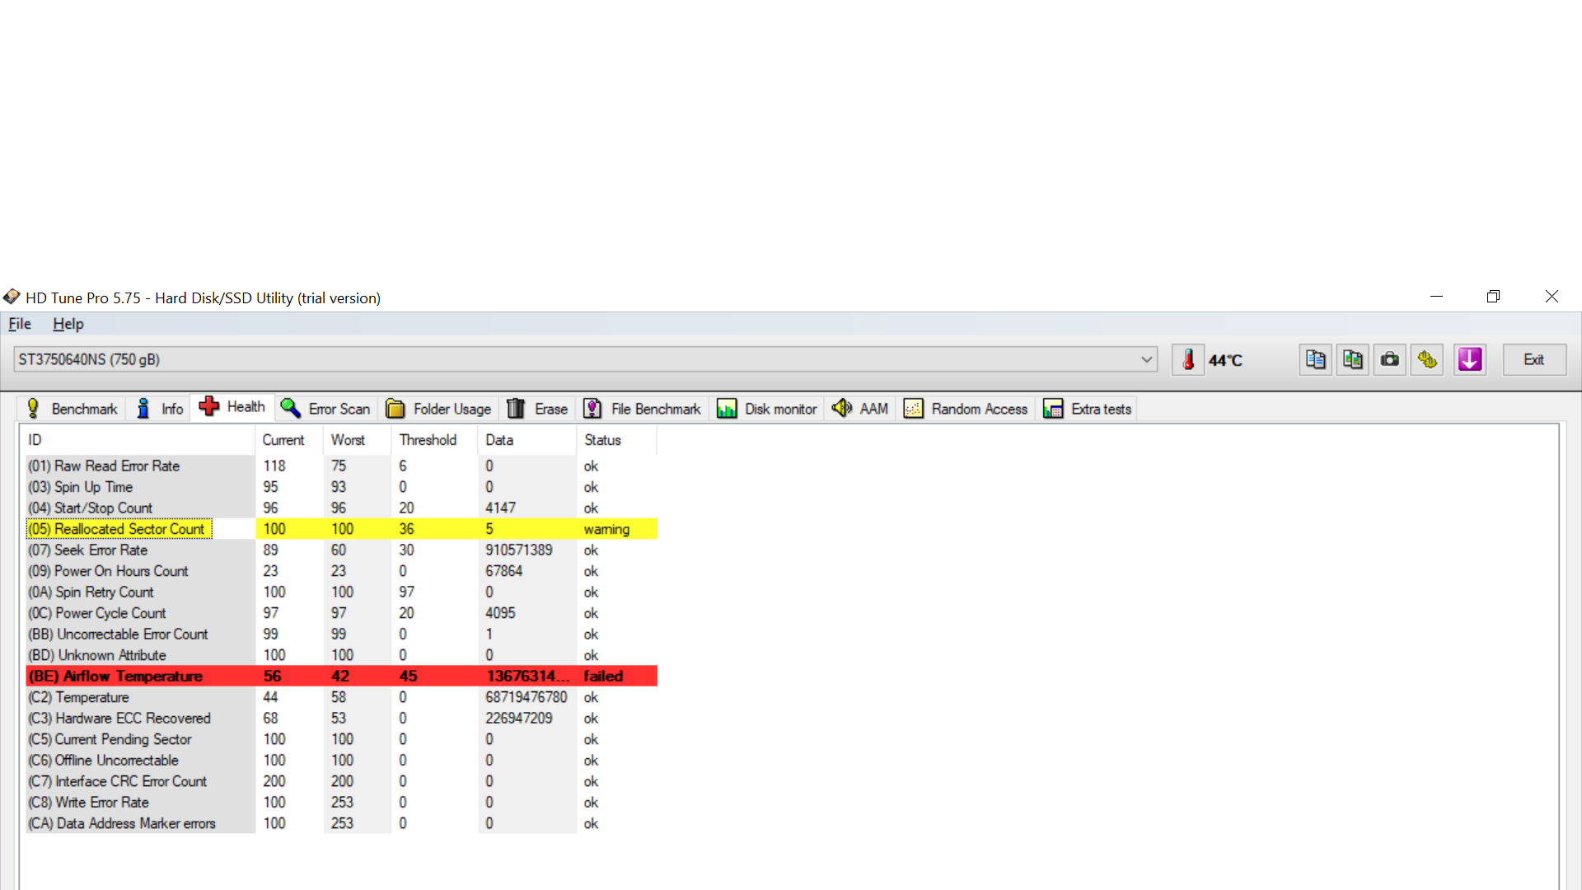The image size is (1582, 890).
Task: Click the Disk monitor chart icon
Action: point(727,409)
